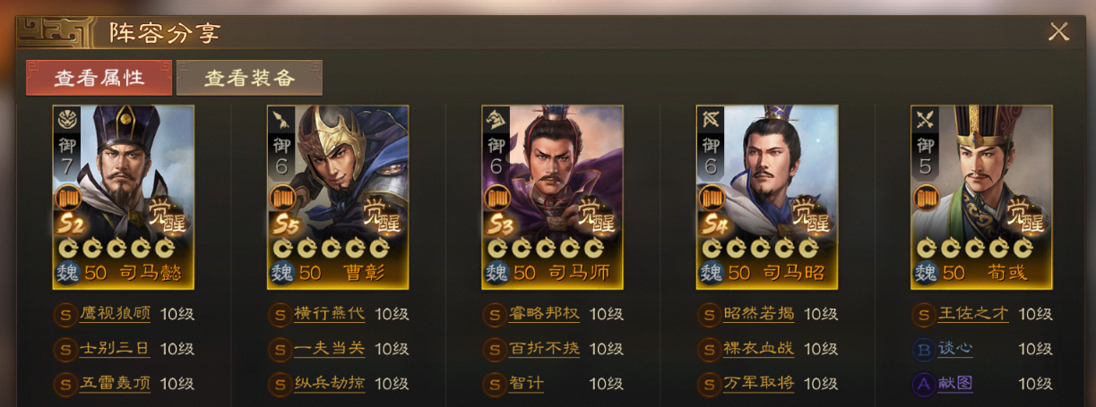Open the 睿略邦权 skill link
This screenshot has height=407, width=1096.
(x=544, y=314)
